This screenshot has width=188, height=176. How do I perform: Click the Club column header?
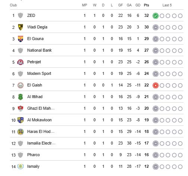[13, 5]
